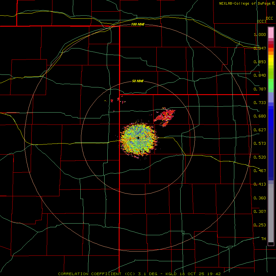Pick the pink segment of the color bar
Screen dimensions: 276x276
(271, 33)
